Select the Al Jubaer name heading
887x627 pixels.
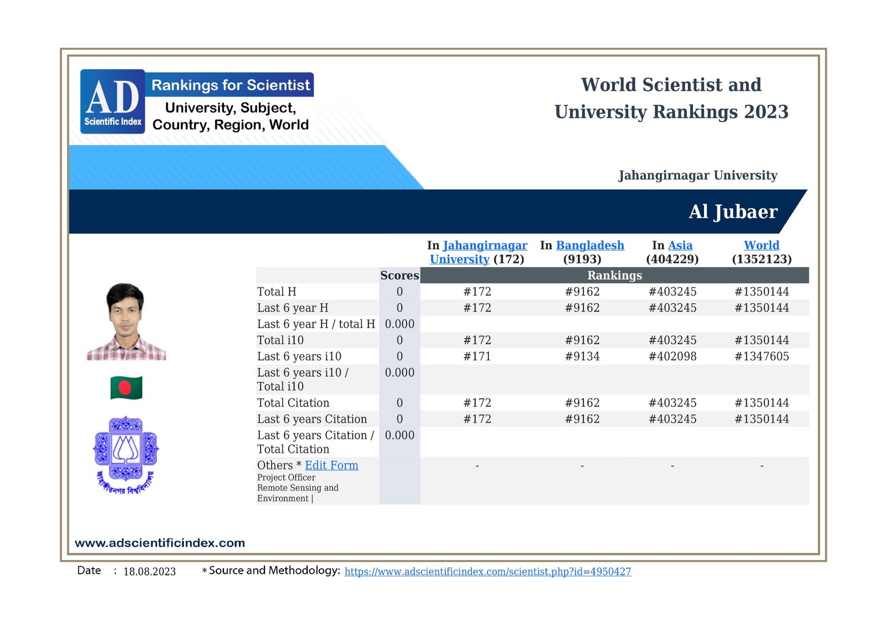[733, 212]
